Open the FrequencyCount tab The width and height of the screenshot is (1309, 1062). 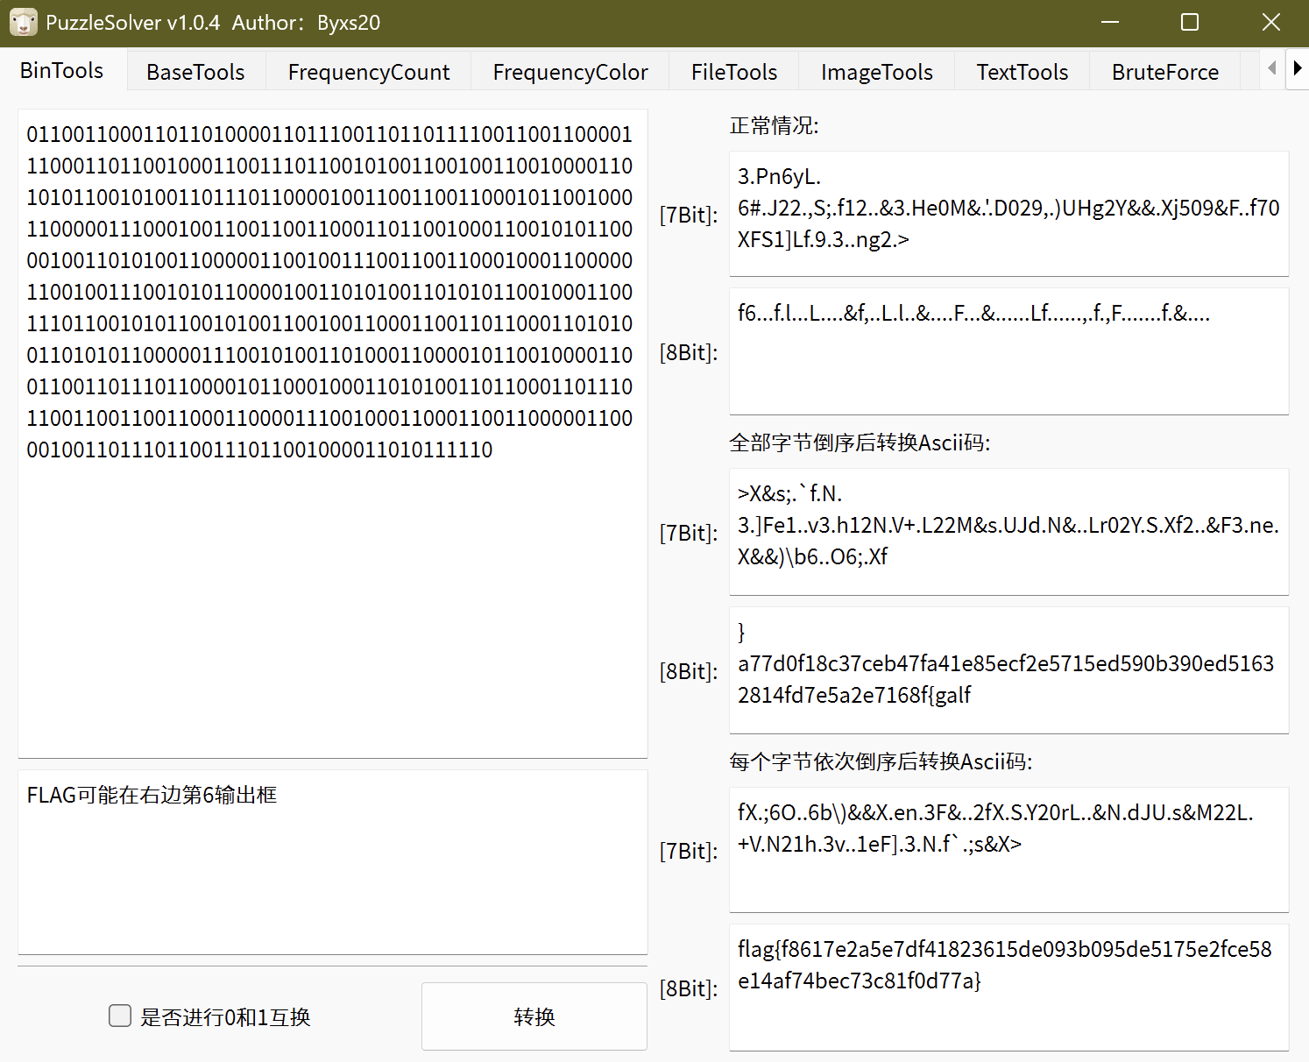click(368, 72)
